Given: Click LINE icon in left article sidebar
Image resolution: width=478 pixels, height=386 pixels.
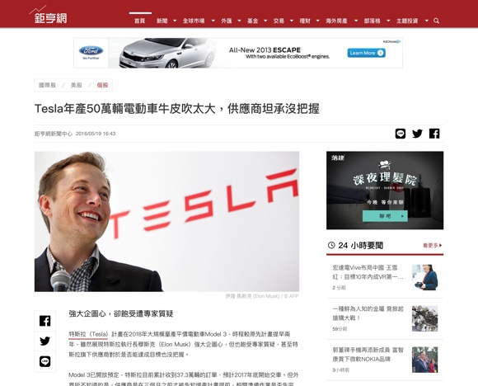Looking at the screenshot, I should pos(45,361).
